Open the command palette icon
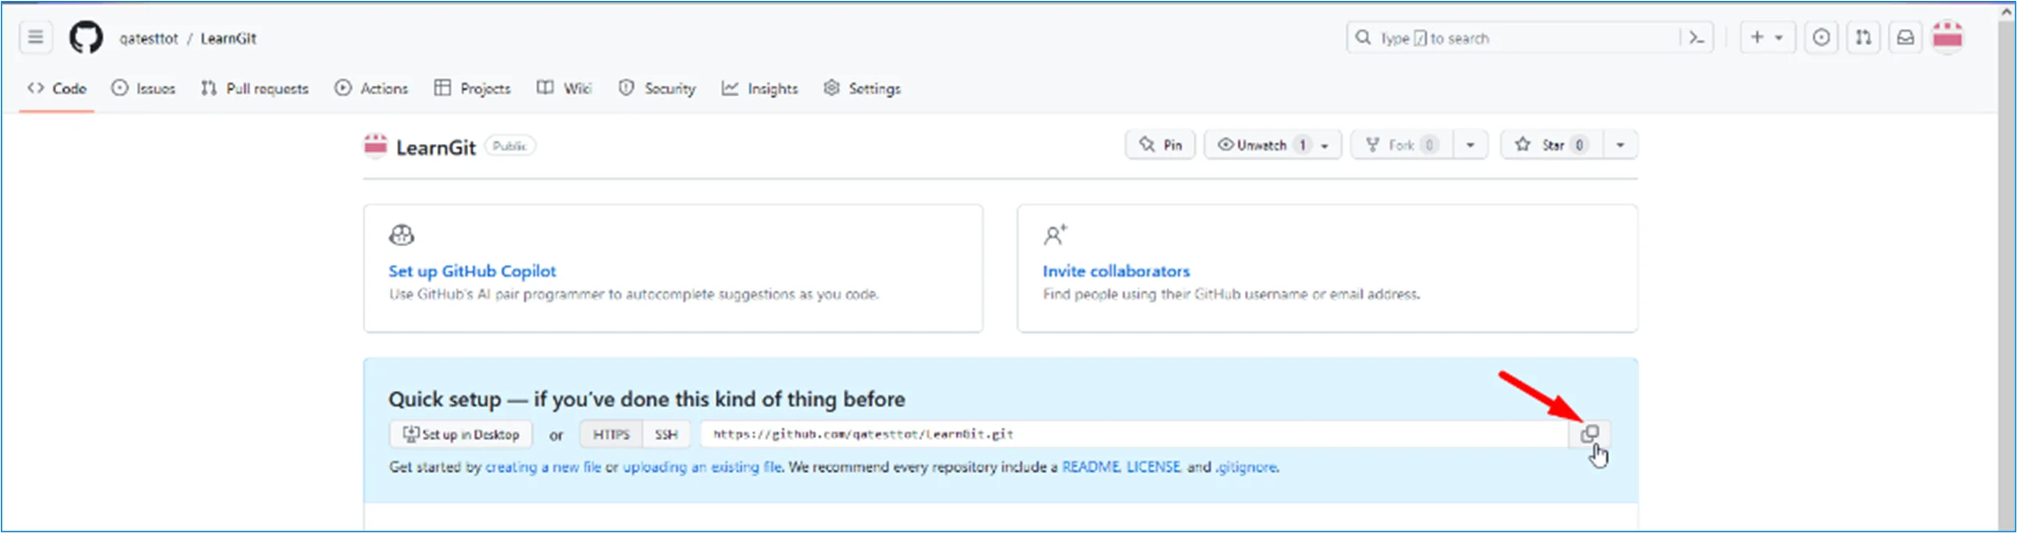The height and width of the screenshot is (533, 2017). coord(1696,38)
